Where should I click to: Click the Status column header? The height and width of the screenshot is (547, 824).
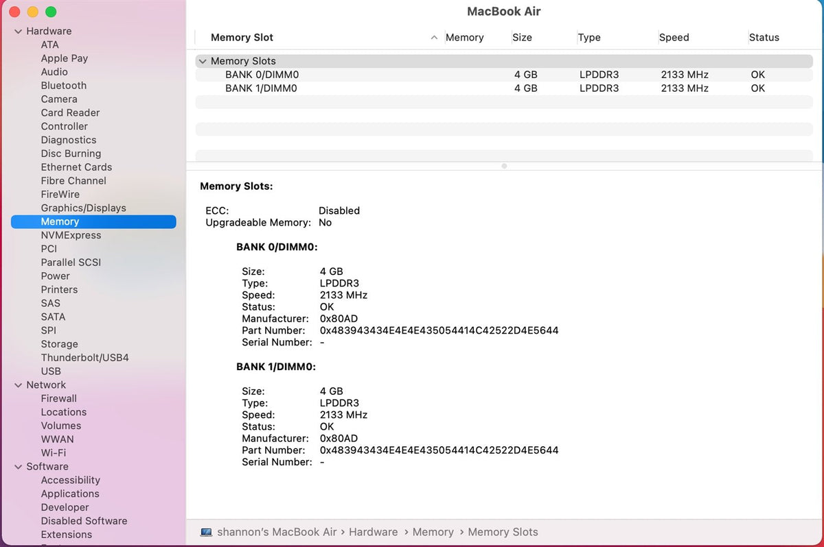point(764,38)
